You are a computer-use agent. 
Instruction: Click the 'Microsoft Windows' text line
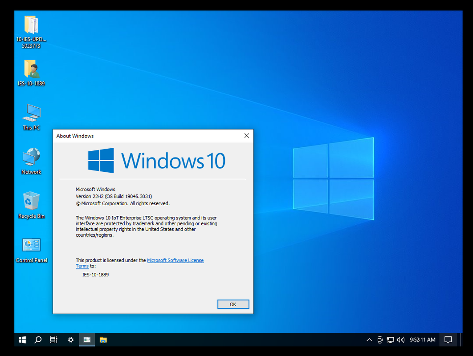coord(95,189)
